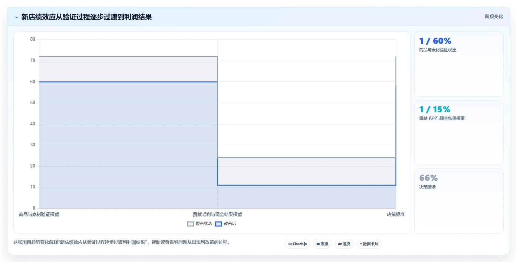Click the blue 改善后 line at 60
The height and width of the screenshot is (262, 517).
click(x=128, y=82)
